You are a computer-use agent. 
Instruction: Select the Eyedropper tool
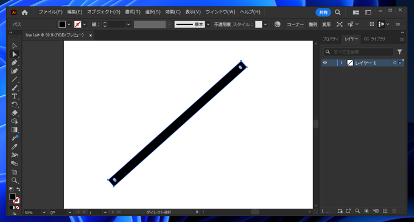click(14, 147)
